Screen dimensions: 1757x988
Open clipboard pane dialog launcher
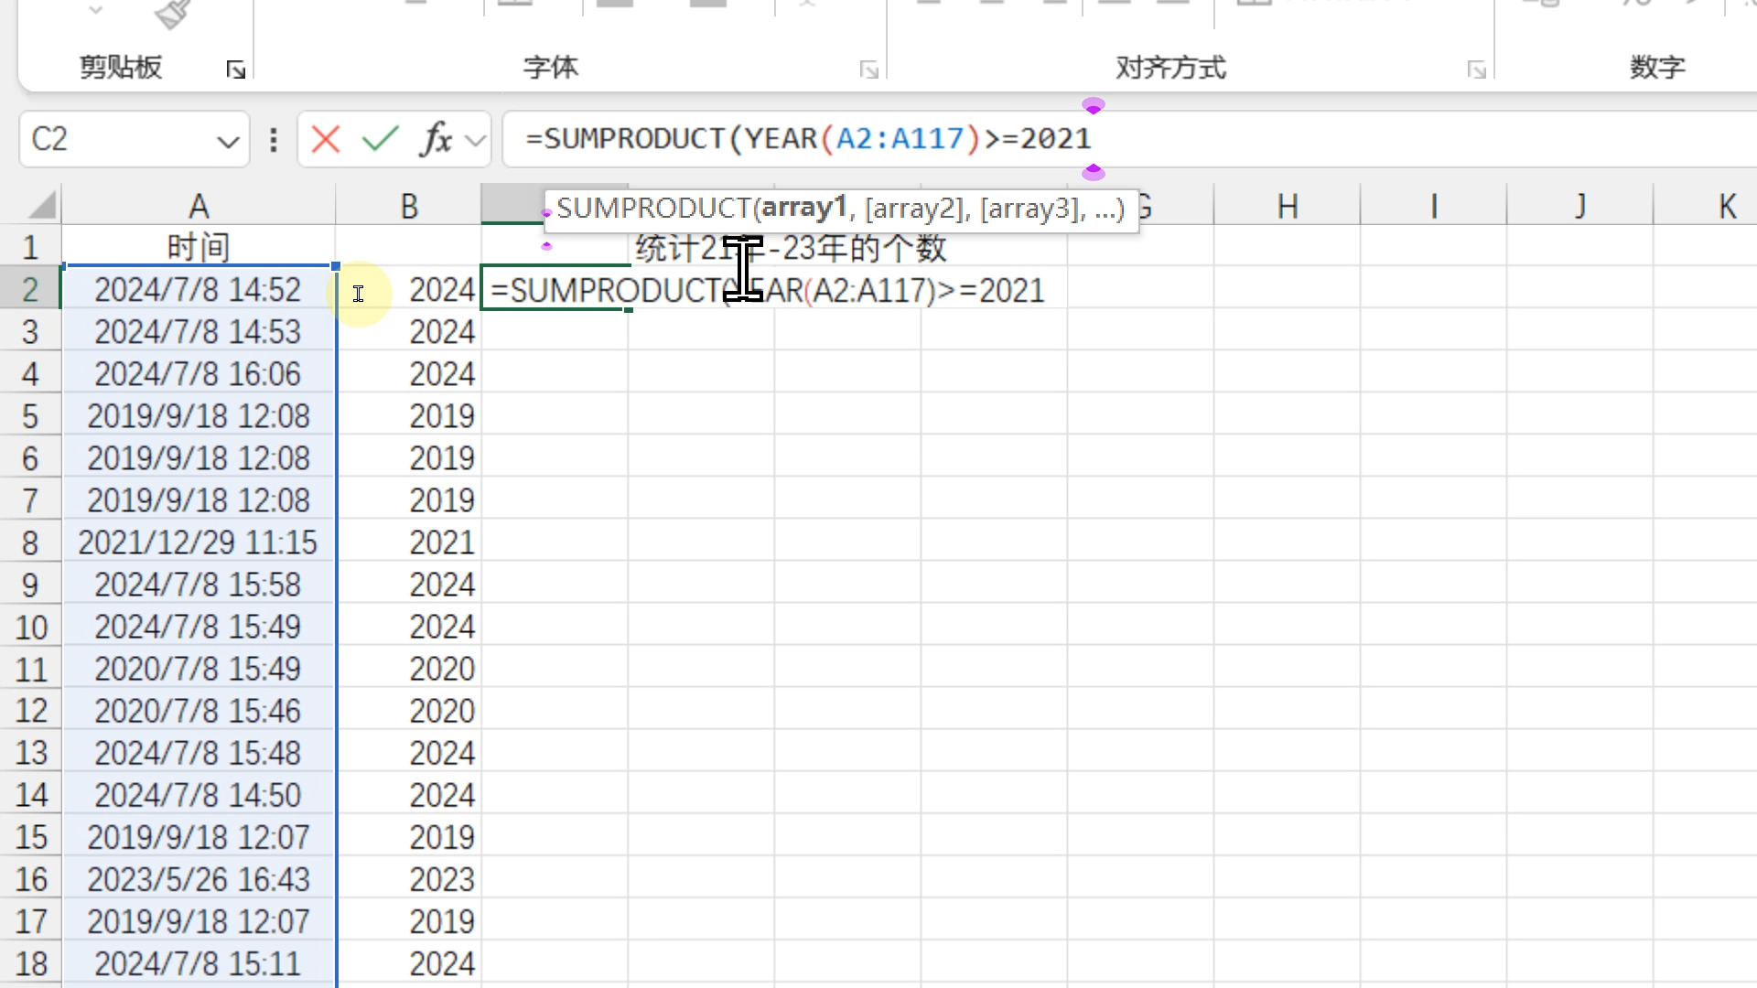click(235, 70)
